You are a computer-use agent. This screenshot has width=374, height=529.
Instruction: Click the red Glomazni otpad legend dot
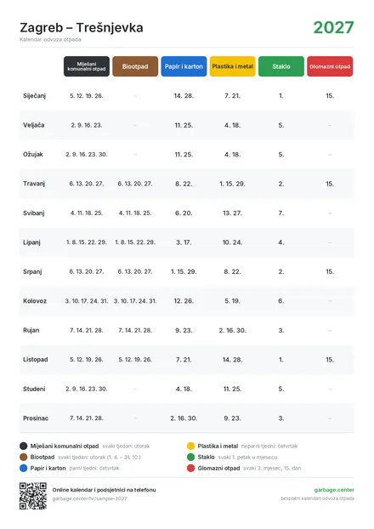coord(191,469)
